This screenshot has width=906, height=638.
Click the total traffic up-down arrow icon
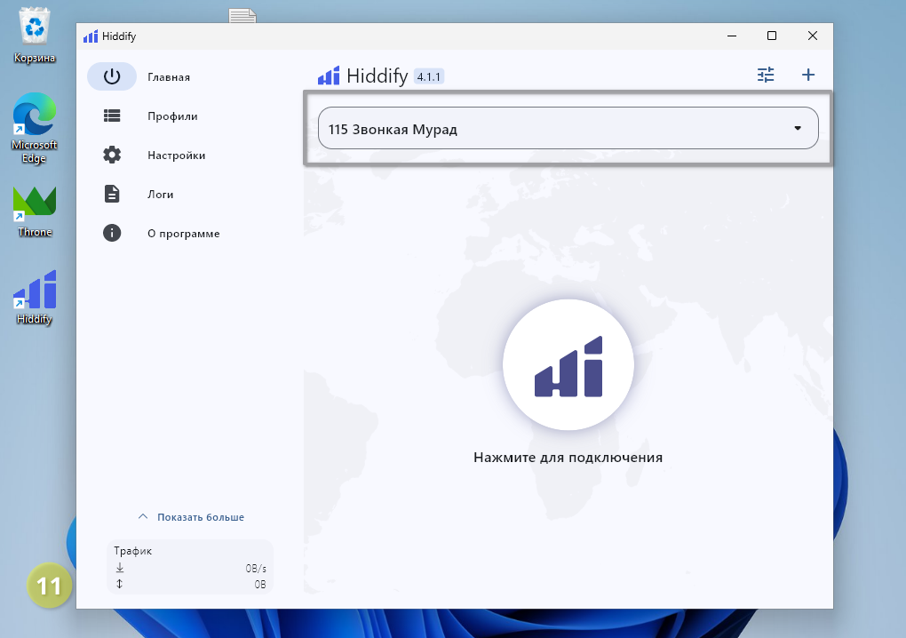point(120,584)
